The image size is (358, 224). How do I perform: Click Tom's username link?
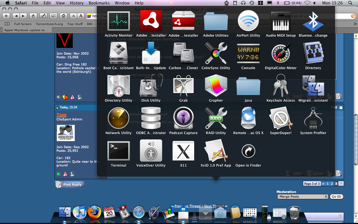[62, 115]
